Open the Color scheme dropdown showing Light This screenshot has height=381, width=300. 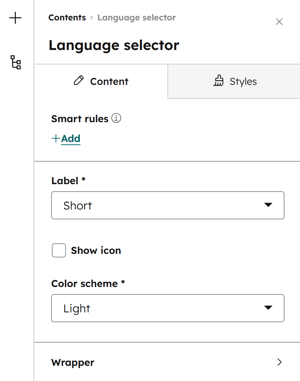[168, 308]
